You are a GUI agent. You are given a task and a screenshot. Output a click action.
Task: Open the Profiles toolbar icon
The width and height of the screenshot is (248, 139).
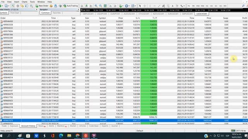click(x=6, y=6)
